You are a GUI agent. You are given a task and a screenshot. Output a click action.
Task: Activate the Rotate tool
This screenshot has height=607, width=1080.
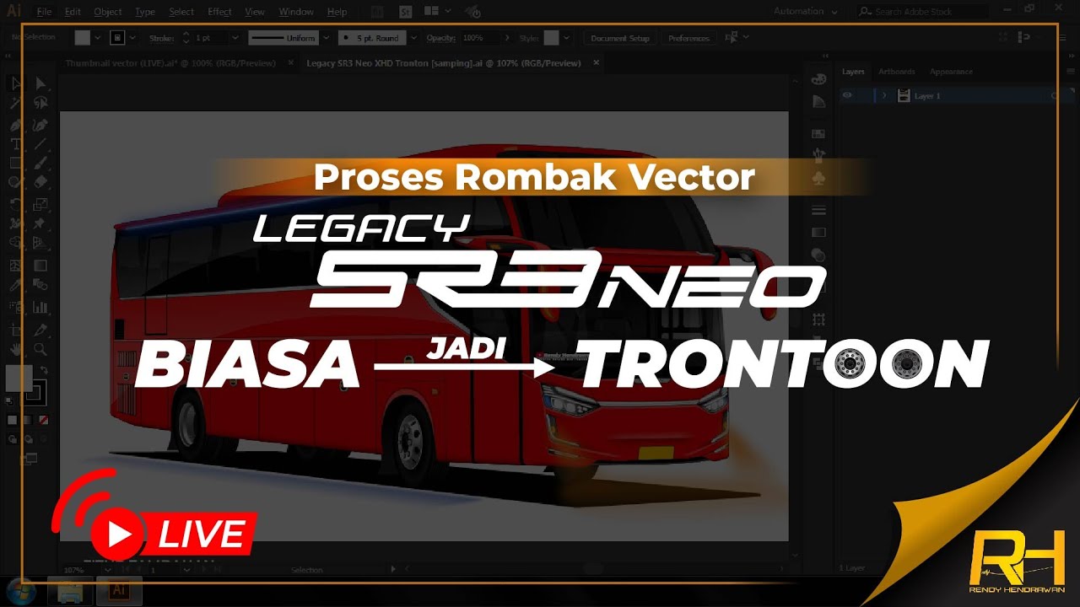16,204
